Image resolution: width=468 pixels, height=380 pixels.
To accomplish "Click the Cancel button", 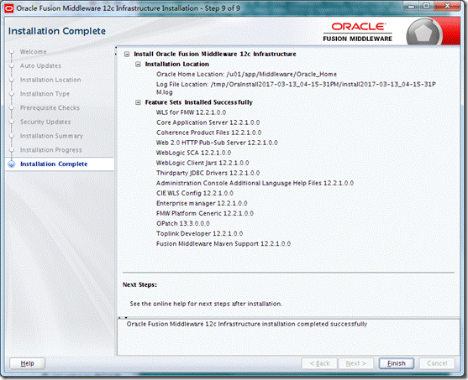I will pyautogui.click(x=437, y=363).
